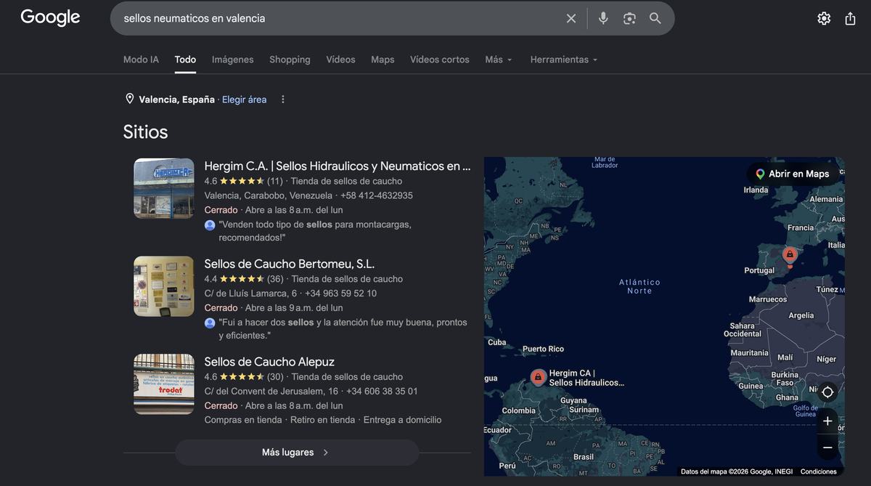Click the (30) review count for Alepuz

pos(275,376)
